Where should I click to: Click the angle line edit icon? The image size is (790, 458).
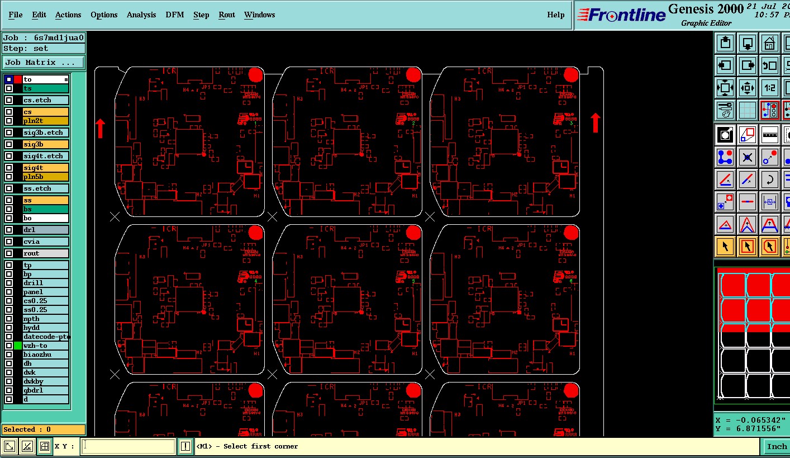coord(725,180)
